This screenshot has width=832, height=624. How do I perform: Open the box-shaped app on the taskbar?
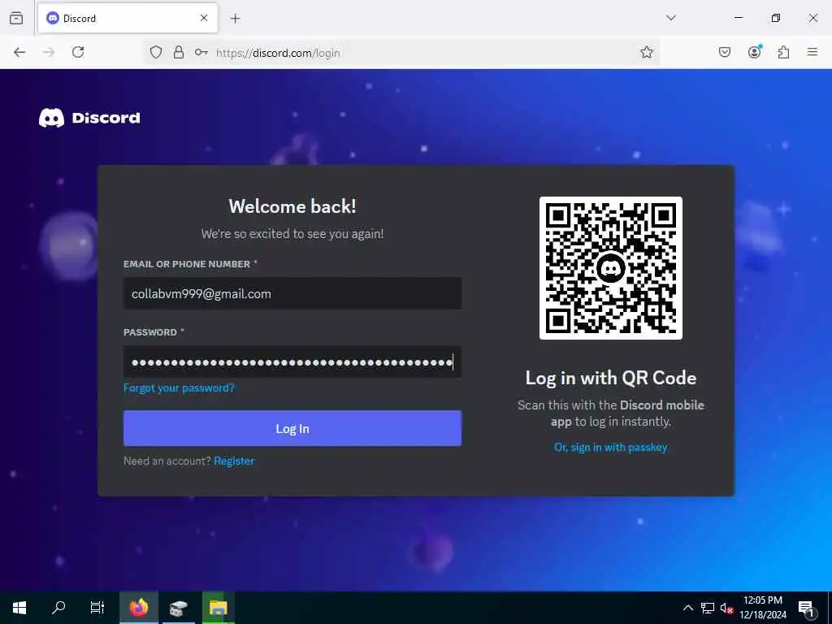click(179, 608)
